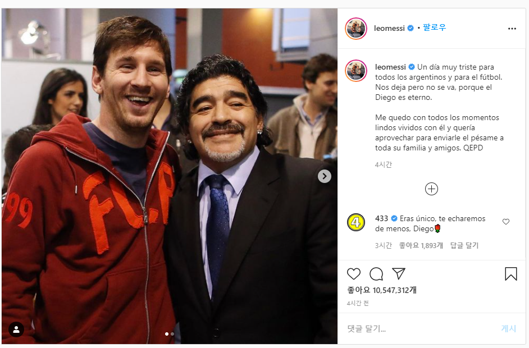This screenshot has width=529, height=348.
Task: Follow leomessi with 팔로우 button
Action: pyautogui.click(x=434, y=28)
